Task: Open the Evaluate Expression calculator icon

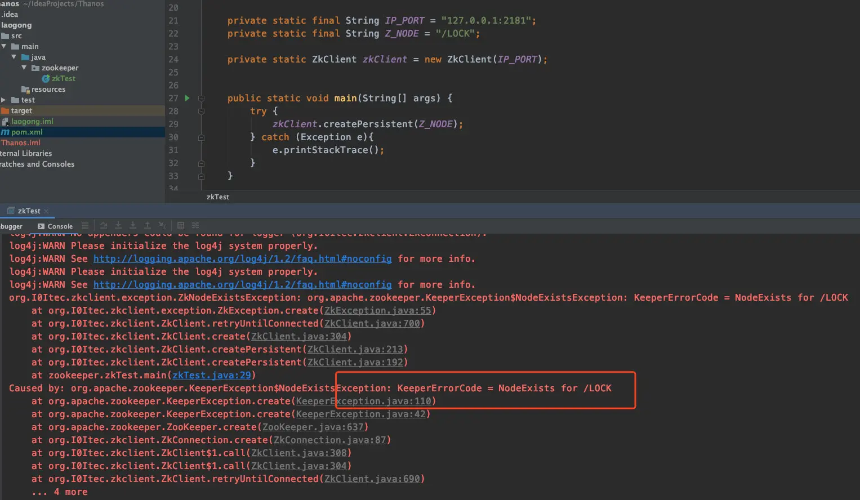Action: (181, 226)
